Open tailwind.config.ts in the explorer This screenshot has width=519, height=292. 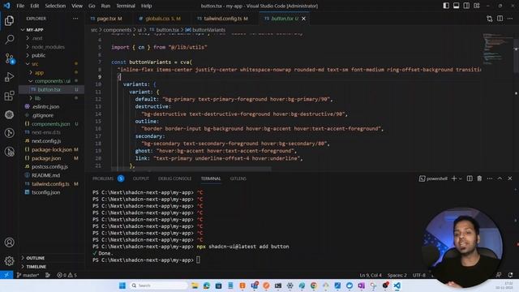(x=50, y=184)
